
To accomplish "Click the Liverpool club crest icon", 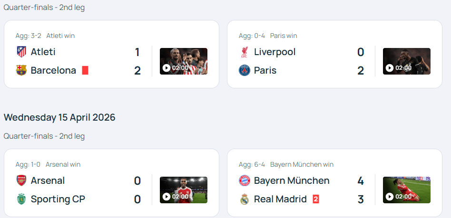I will [245, 52].
